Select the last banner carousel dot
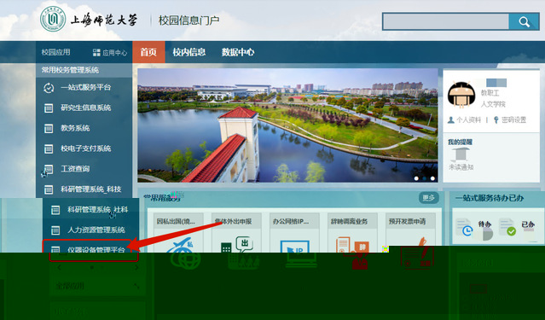This screenshot has height=320, width=545. point(432,178)
